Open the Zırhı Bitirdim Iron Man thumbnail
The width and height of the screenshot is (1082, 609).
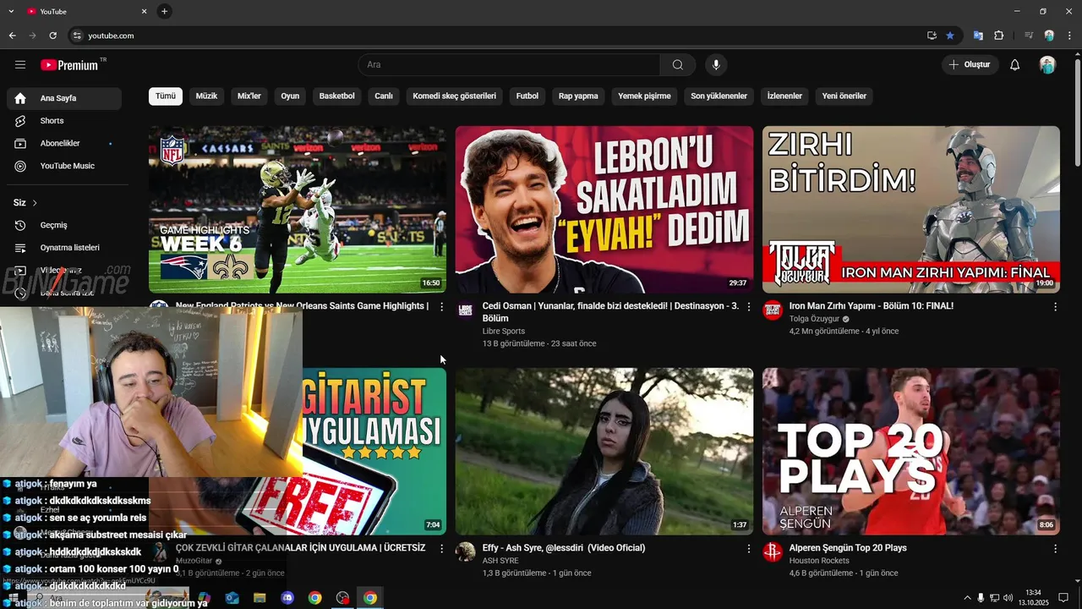pos(911,210)
